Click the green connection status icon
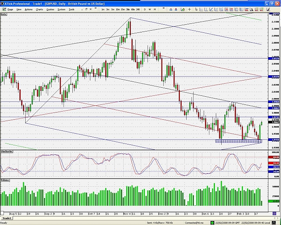The image size is (281, 225). (212, 223)
